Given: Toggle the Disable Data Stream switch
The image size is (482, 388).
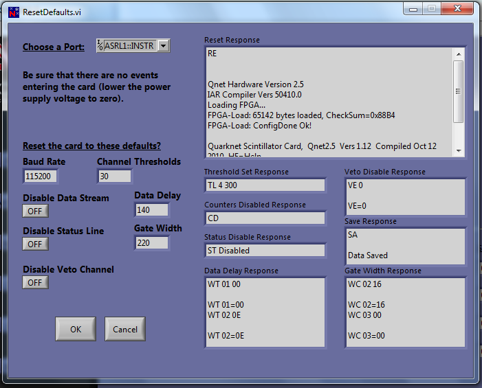Looking at the screenshot, I should click(34, 212).
